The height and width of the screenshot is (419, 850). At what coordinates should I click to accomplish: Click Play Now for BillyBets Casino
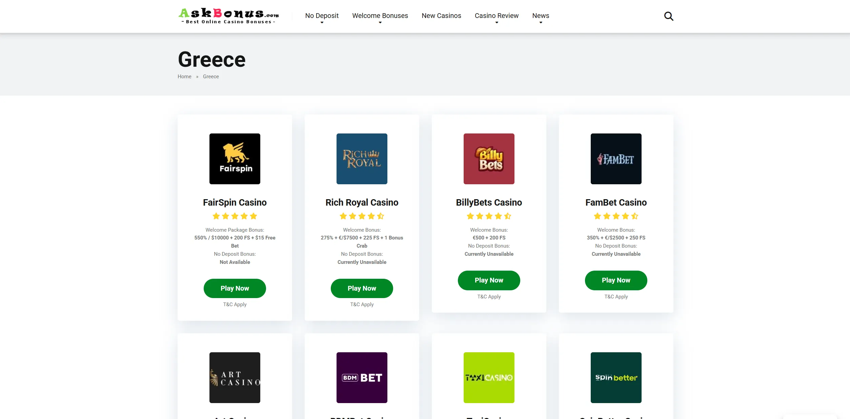tap(489, 280)
